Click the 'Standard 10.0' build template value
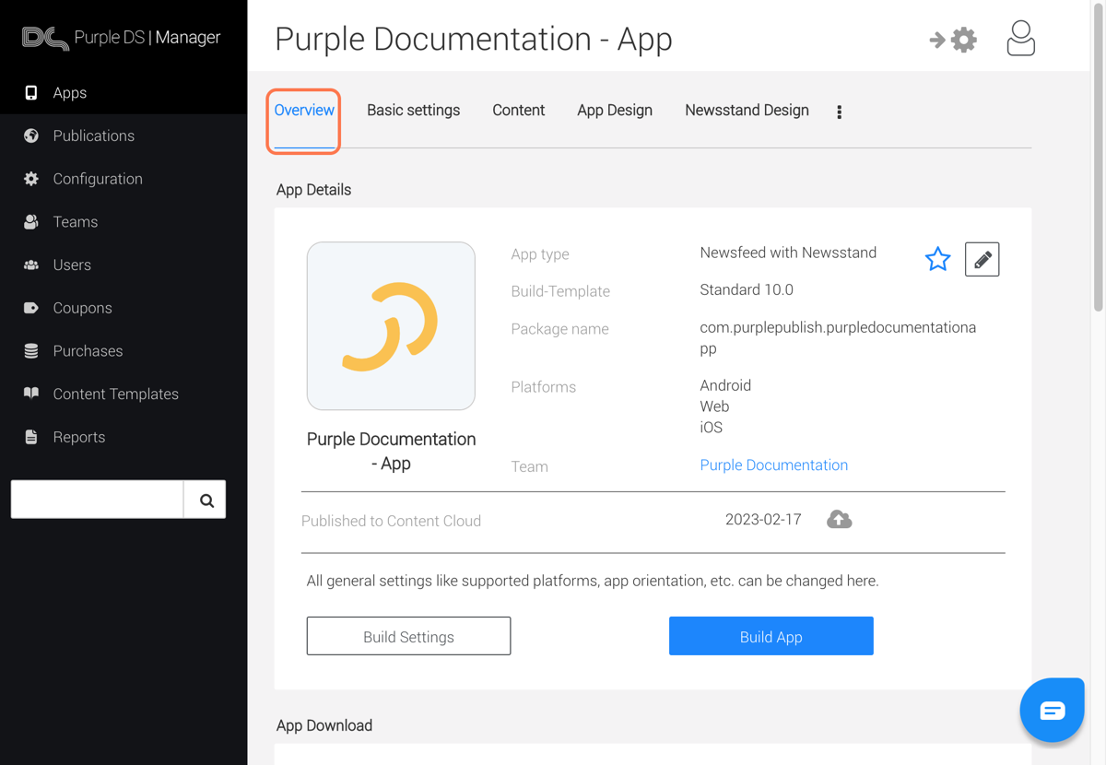This screenshot has width=1106, height=765. pos(747,289)
